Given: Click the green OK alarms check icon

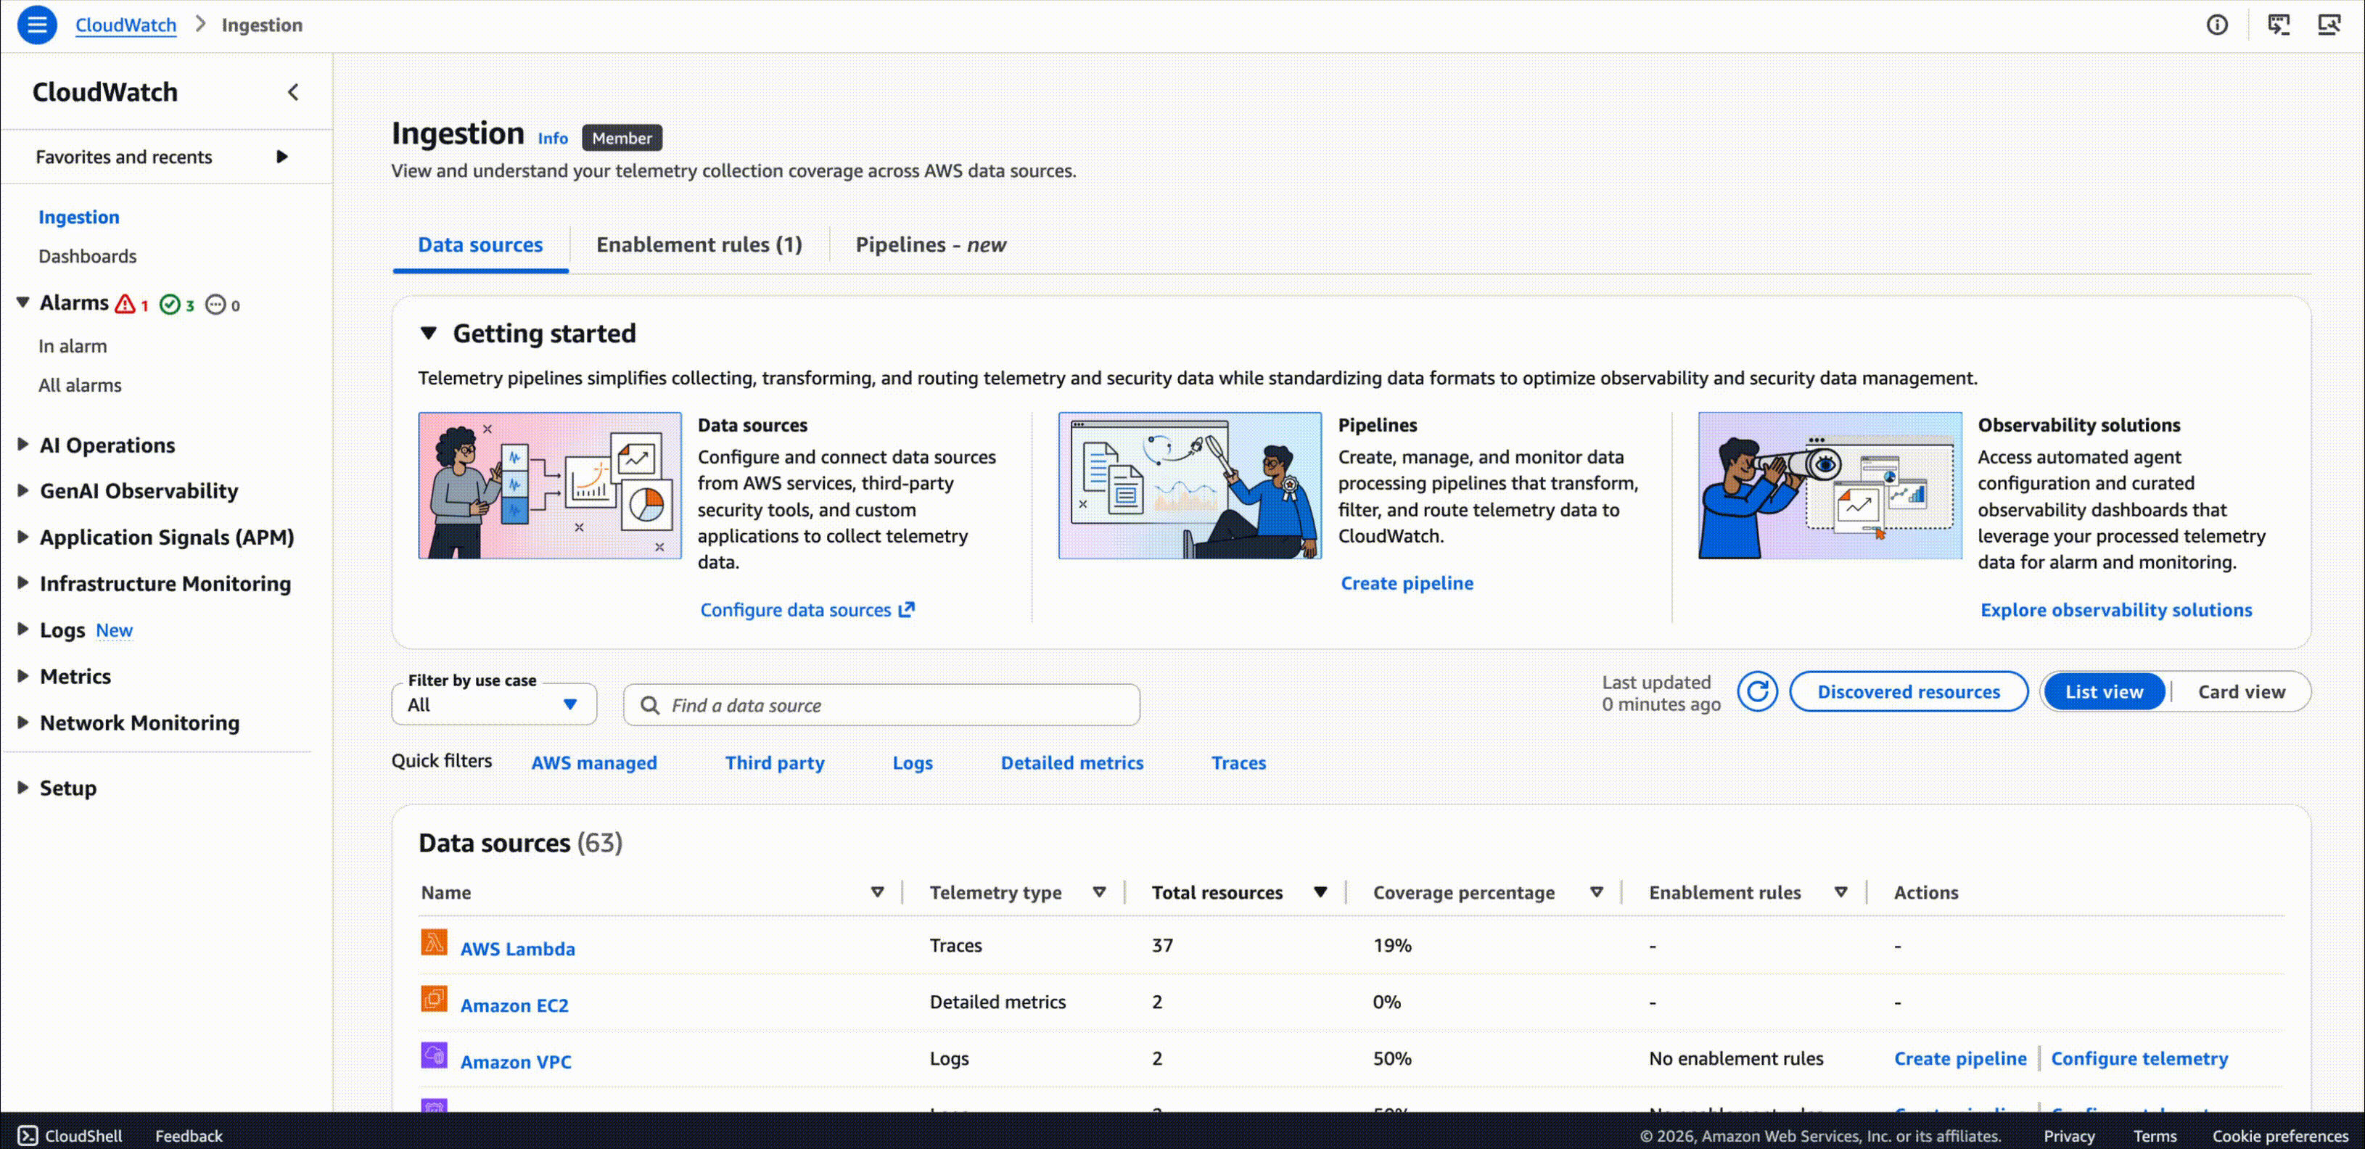Looking at the screenshot, I should 170,305.
